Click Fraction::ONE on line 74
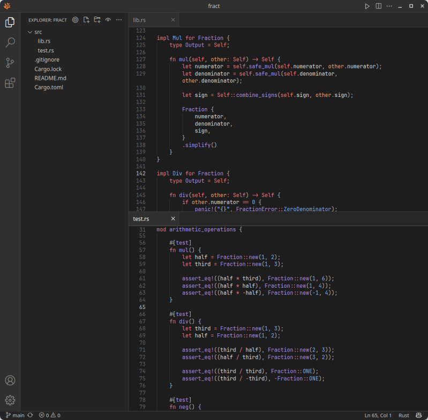Image resolution: width=428 pixels, height=420 pixels. pyautogui.click(x=291, y=371)
